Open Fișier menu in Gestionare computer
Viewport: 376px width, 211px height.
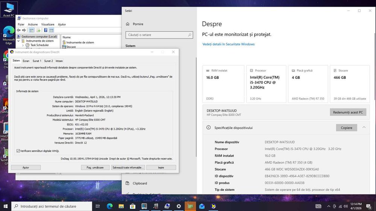tap(21, 24)
